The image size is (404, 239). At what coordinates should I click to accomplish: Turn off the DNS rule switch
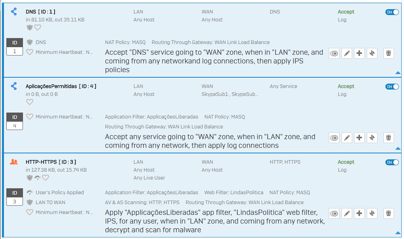pos(391,12)
